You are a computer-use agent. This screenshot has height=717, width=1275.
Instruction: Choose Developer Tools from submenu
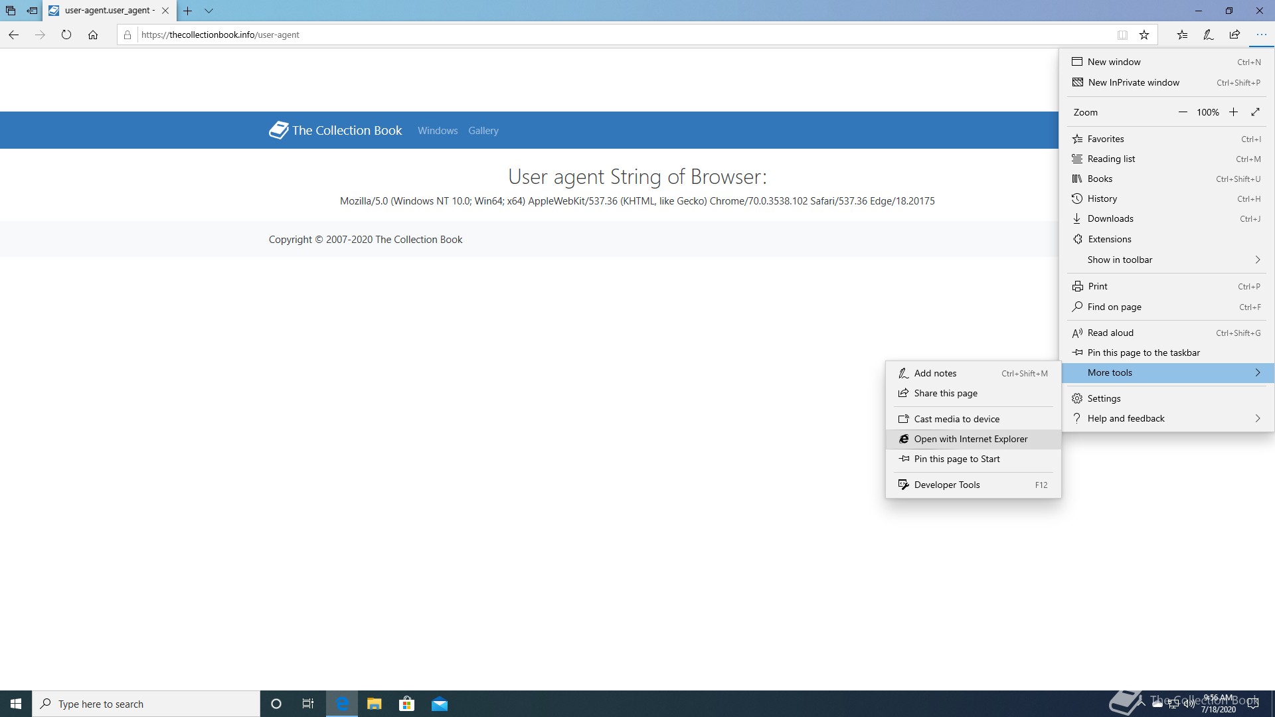click(x=946, y=485)
